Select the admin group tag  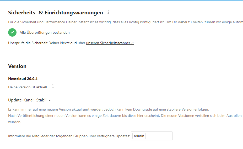[x=139, y=136]
